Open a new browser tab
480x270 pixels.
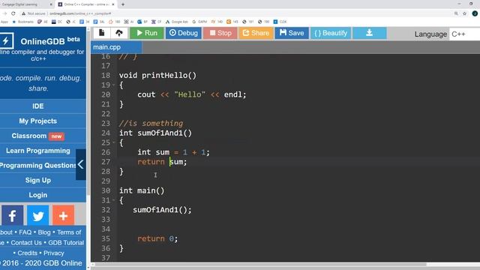(123, 4)
